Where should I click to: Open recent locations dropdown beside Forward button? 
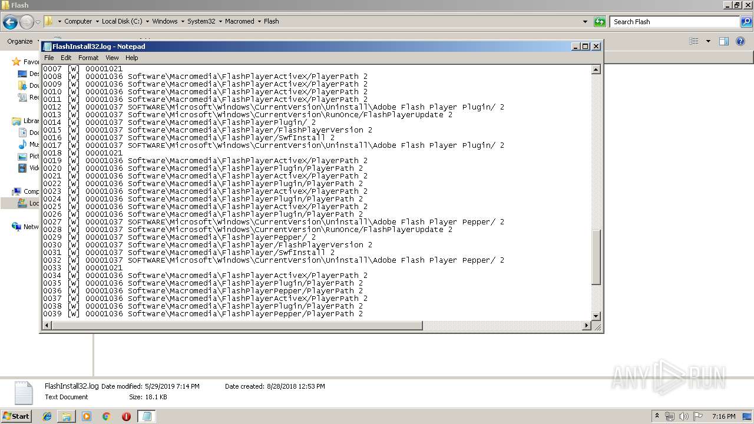click(x=38, y=22)
